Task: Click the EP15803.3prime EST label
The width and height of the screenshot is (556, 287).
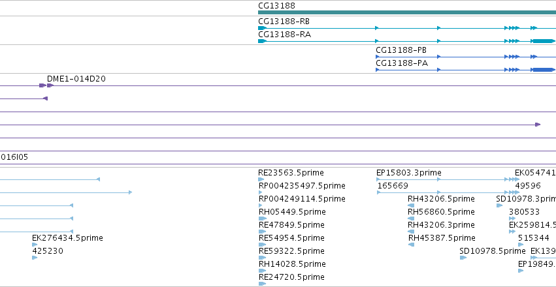Action: click(x=409, y=173)
